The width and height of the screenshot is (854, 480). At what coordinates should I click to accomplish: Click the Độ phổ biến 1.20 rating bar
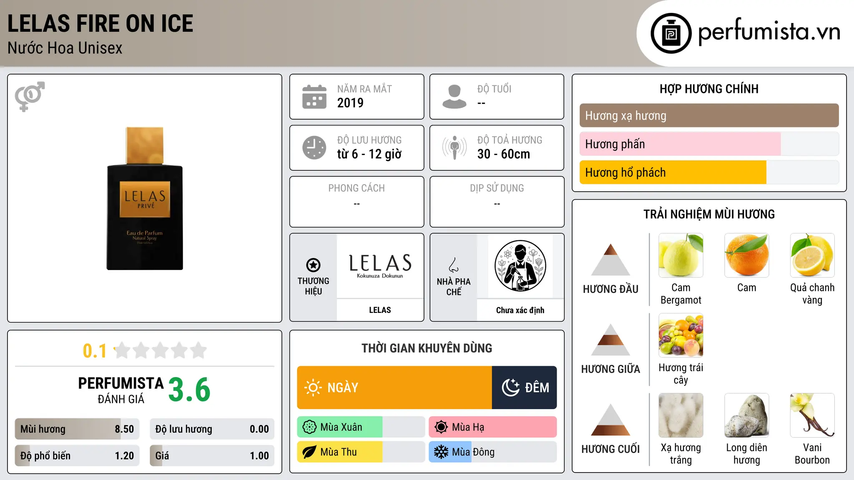(77, 455)
